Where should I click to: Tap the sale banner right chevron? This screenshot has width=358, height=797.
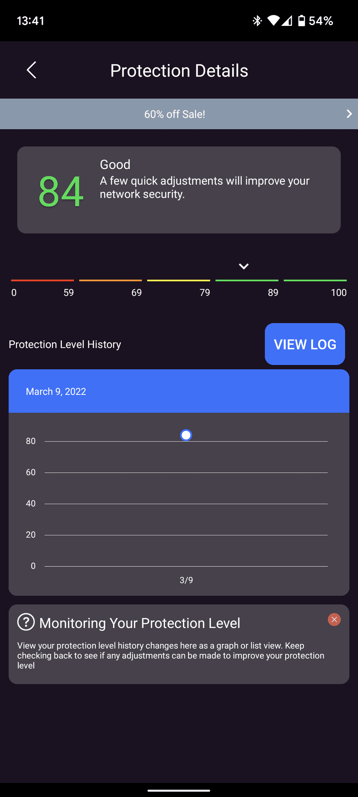[x=349, y=114]
